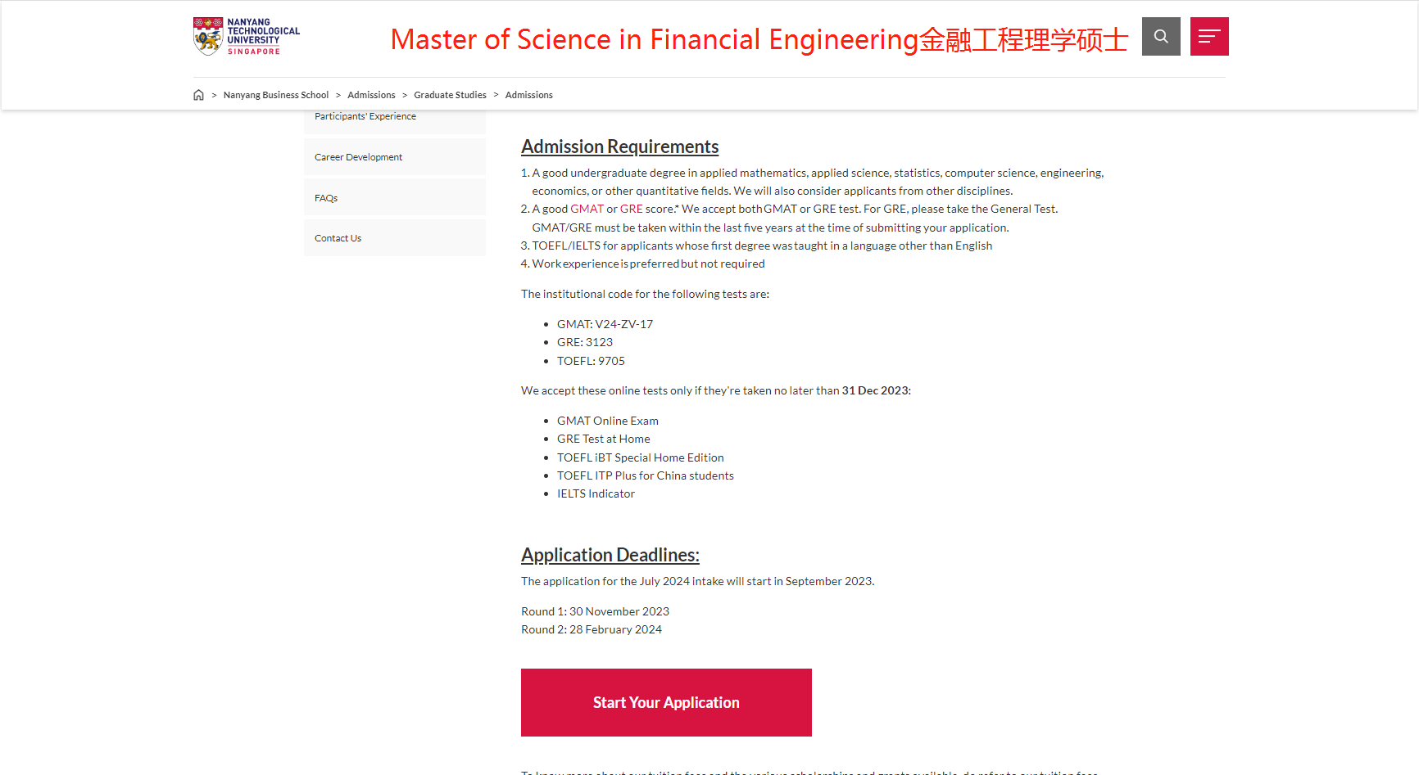Click the Master of Science page title
The image size is (1419, 775).
pyautogui.click(x=759, y=39)
